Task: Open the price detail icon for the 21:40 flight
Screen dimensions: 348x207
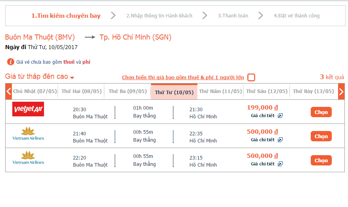Action: pyautogui.click(x=280, y=140)
